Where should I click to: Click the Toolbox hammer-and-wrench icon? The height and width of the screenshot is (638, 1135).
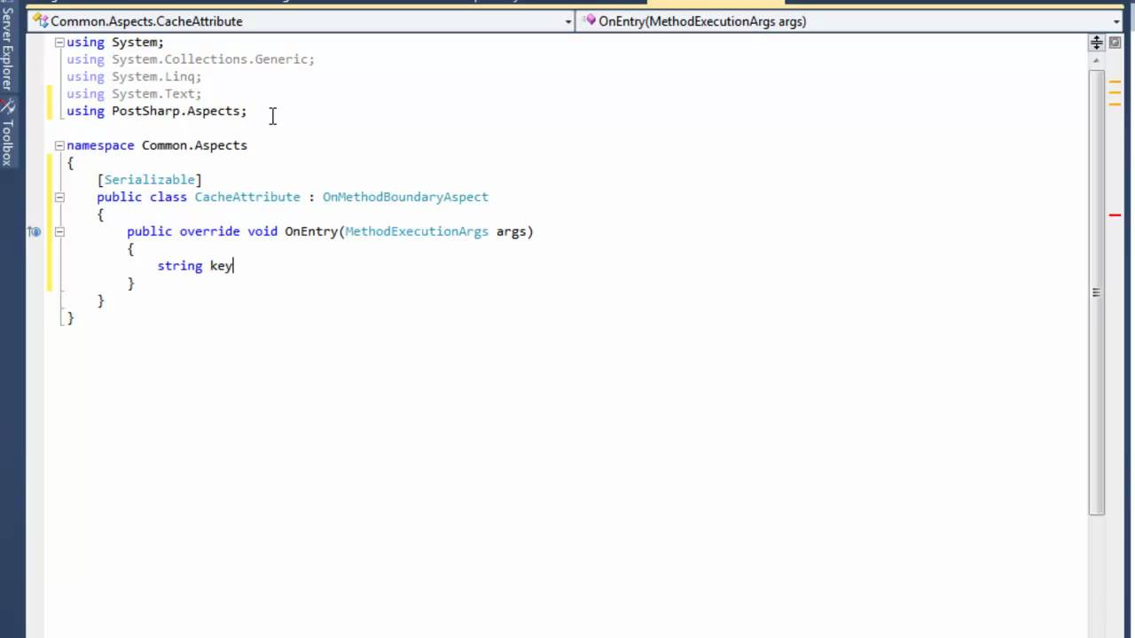pyautogui.click(x=8, y=106)
